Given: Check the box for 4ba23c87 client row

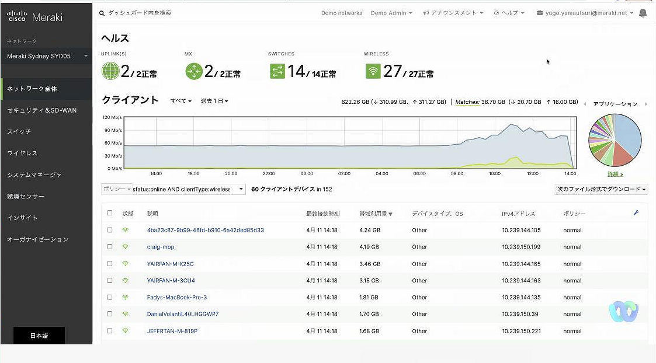Looking at the screenshot, I should [x=110, y=230].
